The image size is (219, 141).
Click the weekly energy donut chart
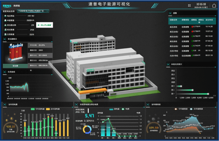click(87, 129)
